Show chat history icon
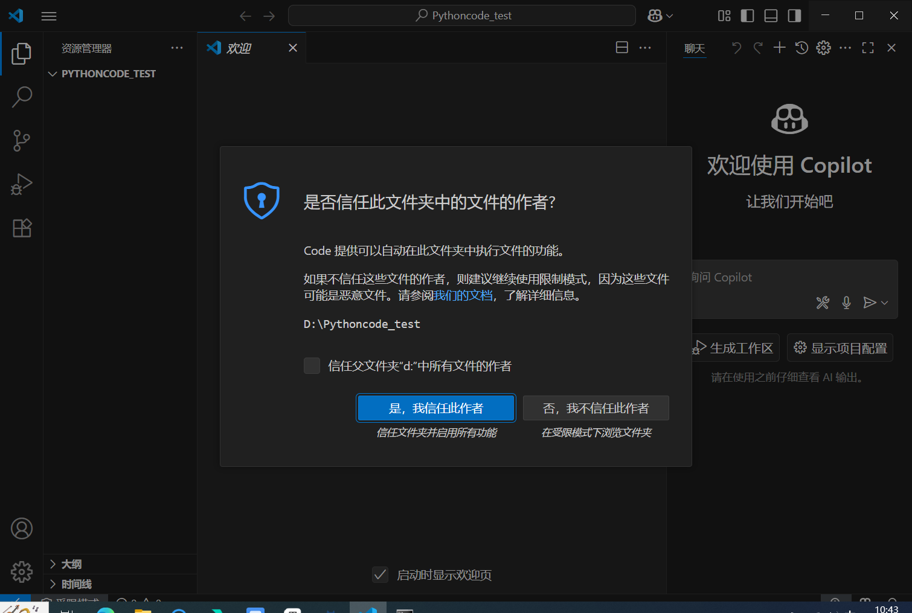The width and height of the screenshot is (912, 613). point(801,48)
